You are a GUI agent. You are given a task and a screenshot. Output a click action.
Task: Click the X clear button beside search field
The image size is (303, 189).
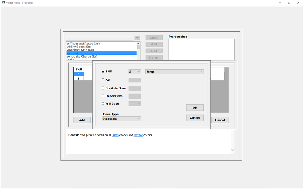pos(137,38)
